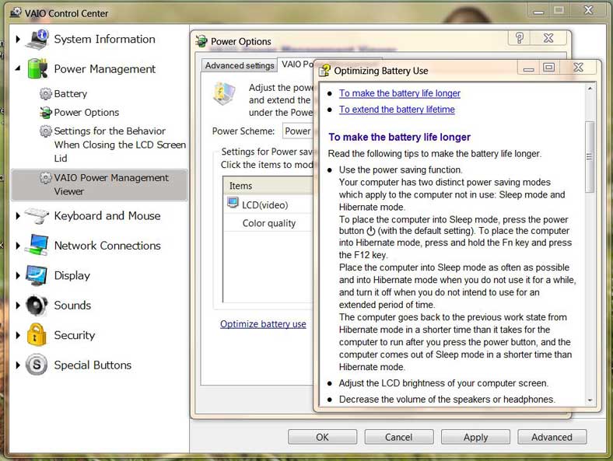This screenshot has width=613, height=461.
Task: Expand the Security category
Action: point(18,335)
